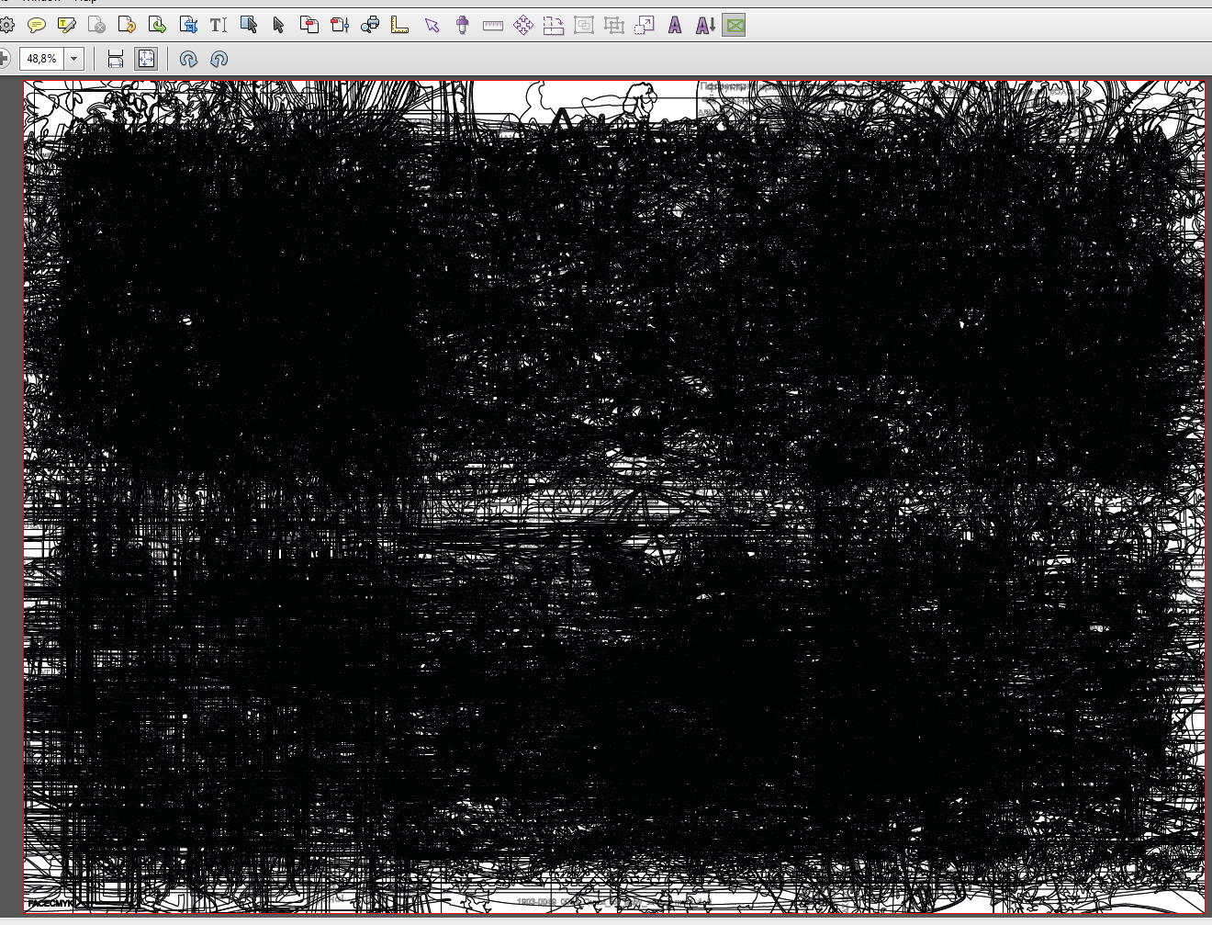The image size is (1212, 925).
Task: Select the Edit Text tool (T with cursor)
Action: [x=219, y=26]
